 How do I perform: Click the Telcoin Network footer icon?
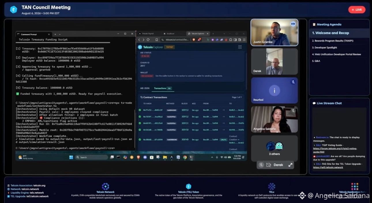pos(105,186)
